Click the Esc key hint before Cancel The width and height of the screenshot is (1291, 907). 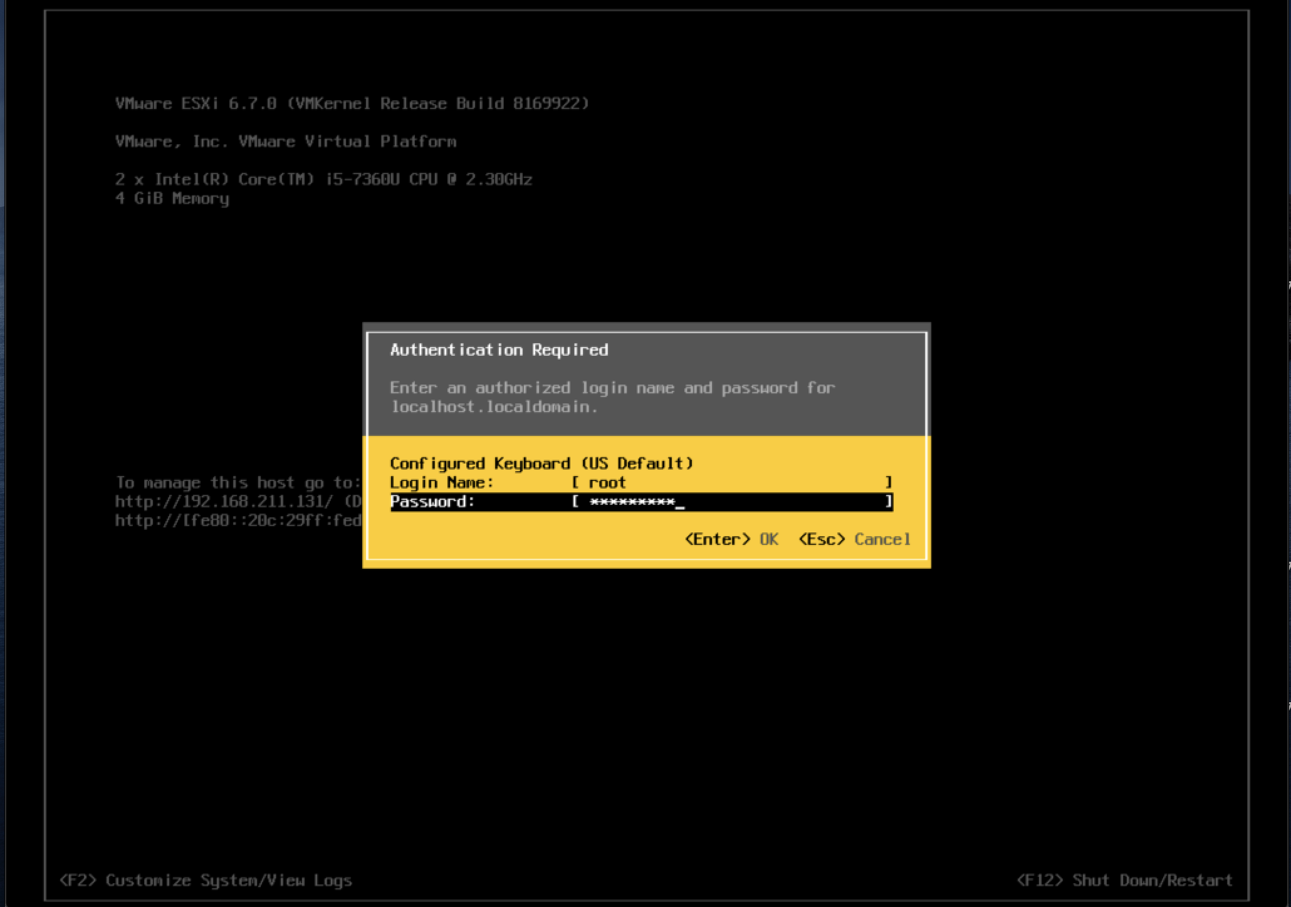pyautogui.click(x=822, y=539)
